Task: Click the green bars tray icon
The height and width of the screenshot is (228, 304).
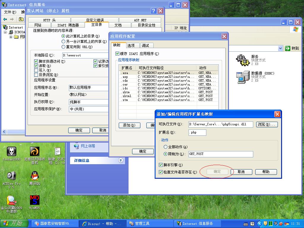Action: 270,224
